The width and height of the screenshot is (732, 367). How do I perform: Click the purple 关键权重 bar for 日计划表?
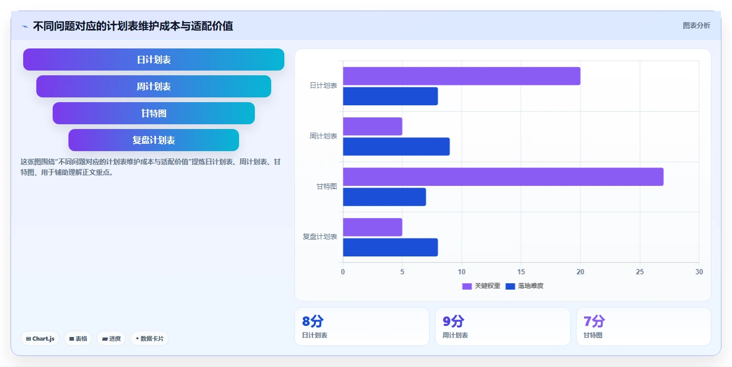tap(461, 76)
